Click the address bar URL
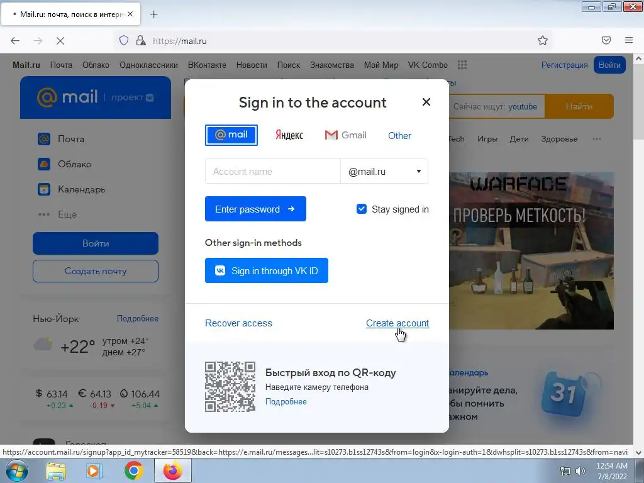 click(179, 41)
